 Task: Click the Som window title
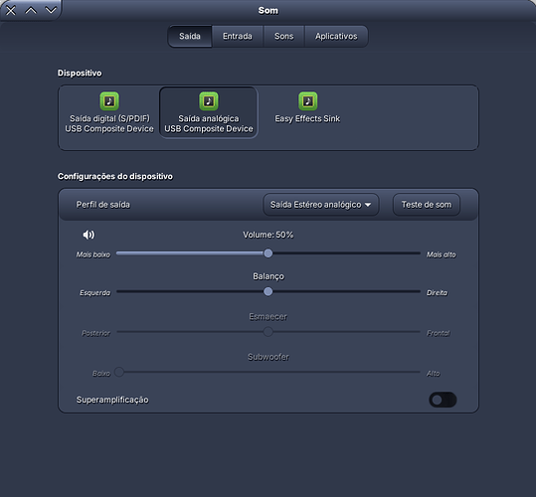(268, 11)
